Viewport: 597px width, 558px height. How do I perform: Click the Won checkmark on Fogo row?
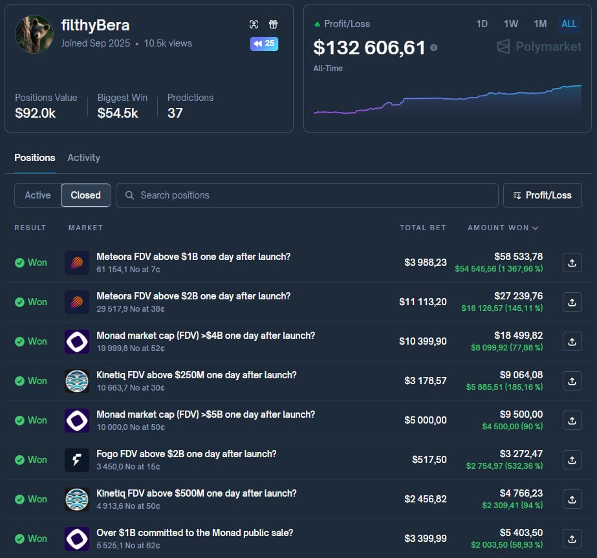click(19, 460)
